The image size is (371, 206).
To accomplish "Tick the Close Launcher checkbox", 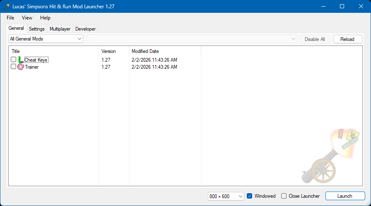I will point(284,196).
